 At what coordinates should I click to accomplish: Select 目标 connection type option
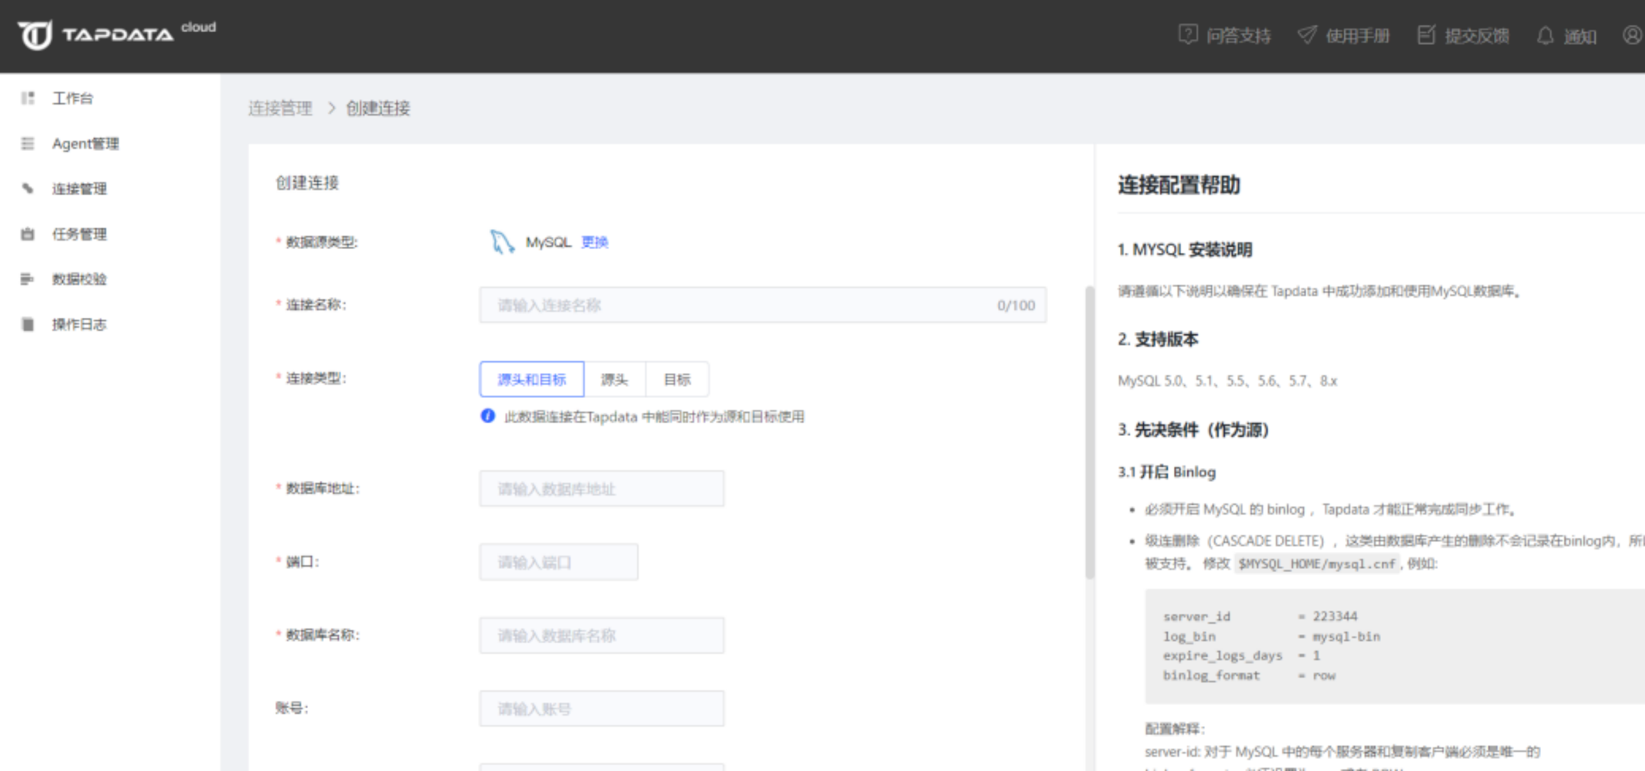(677, 379)
